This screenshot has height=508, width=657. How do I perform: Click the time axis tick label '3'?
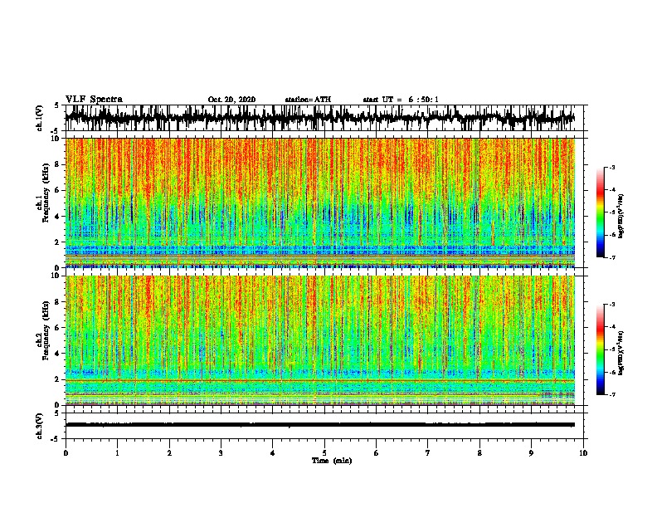(221, 453)
